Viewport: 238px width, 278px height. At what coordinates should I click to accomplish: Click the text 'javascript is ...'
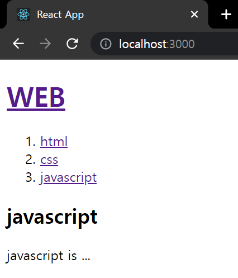(x=48, y=256)
